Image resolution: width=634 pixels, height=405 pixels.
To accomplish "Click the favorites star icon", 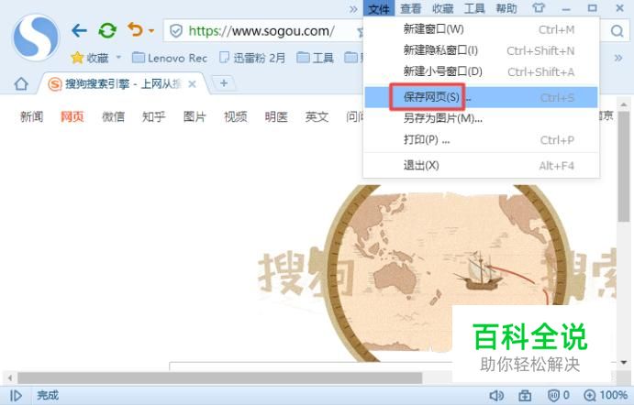I will tap(77, 58).
